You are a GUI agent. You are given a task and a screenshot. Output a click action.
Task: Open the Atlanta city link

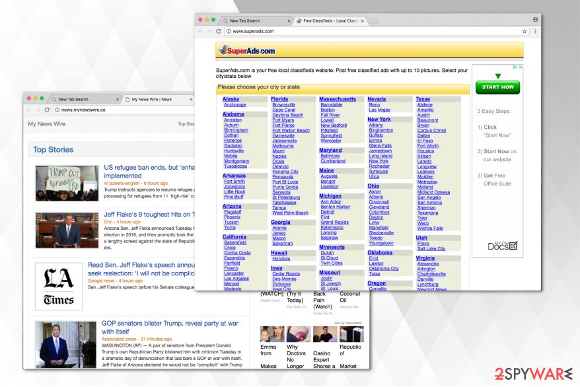coord(279,228)
